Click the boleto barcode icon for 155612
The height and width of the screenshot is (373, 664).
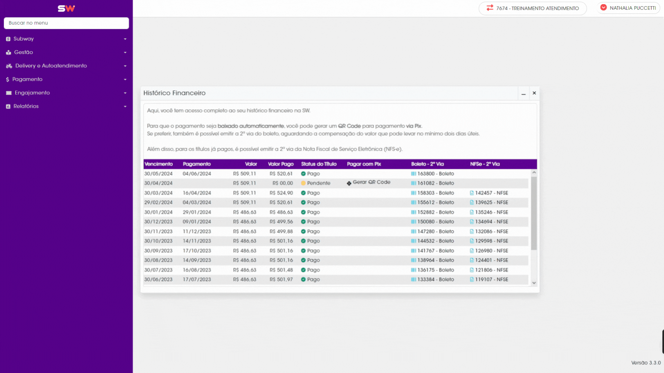(x=413, y=203)
